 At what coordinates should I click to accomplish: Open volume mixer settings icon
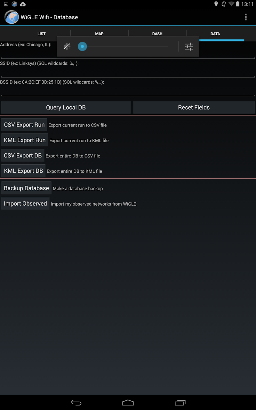pyautogui.click(x=189, y=47)
